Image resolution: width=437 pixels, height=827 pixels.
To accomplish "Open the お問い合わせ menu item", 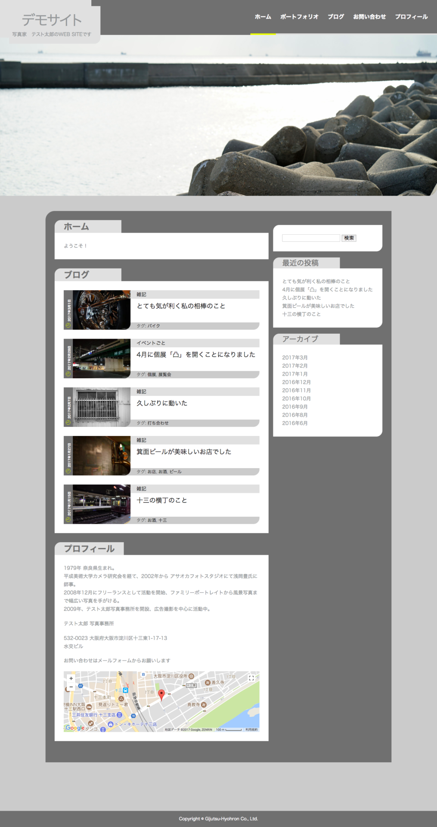I will coord(369,17).
